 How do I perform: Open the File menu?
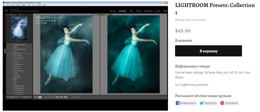pyautogui.click(x=4, y=5)
